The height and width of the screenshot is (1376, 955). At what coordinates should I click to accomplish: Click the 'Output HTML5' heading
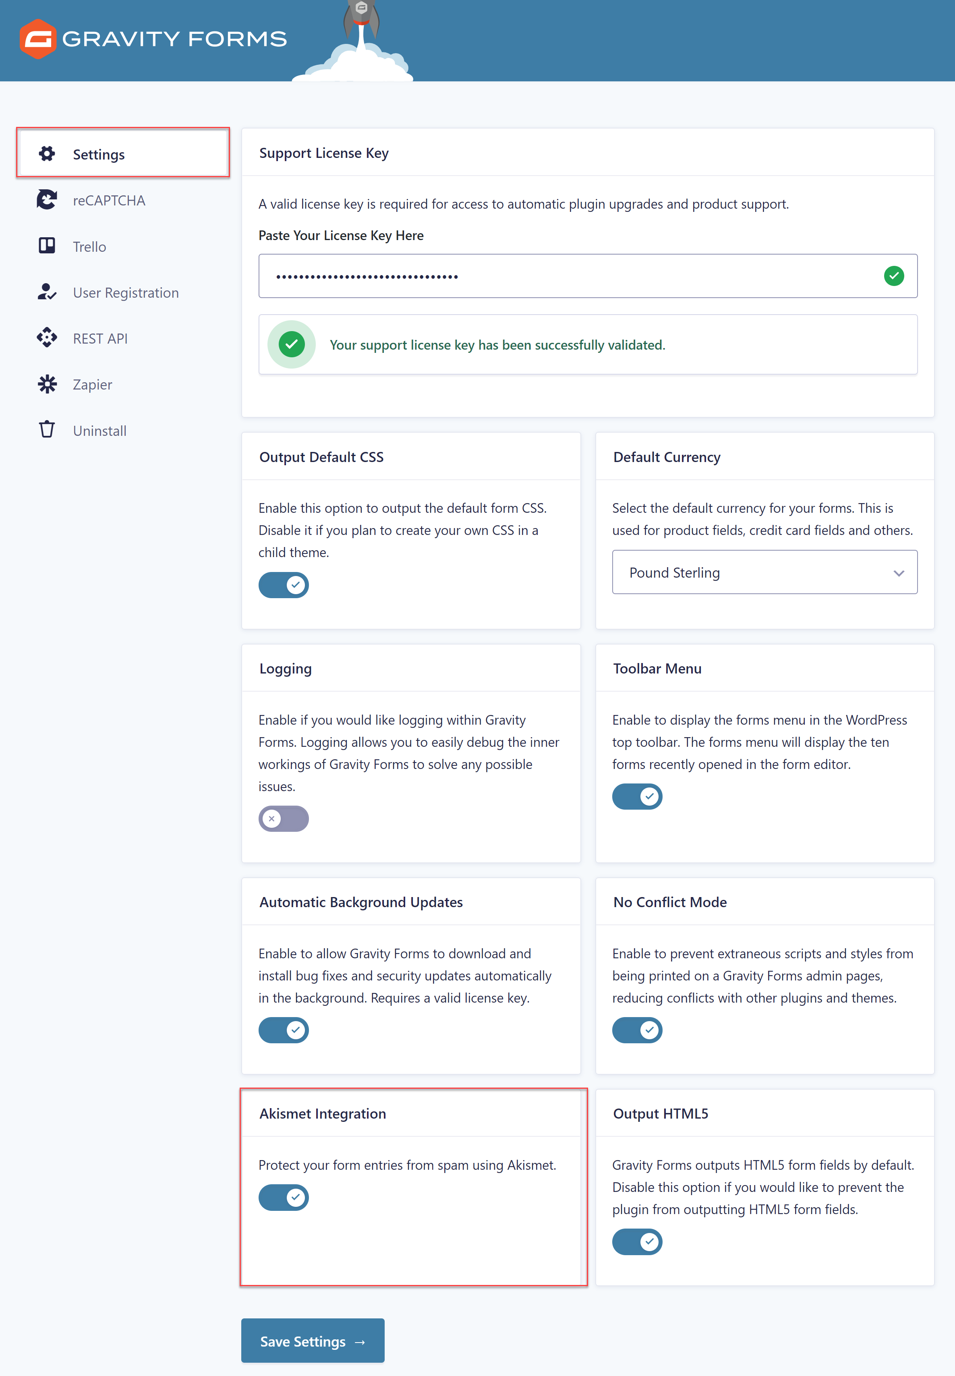click(x=661, y=1114)
